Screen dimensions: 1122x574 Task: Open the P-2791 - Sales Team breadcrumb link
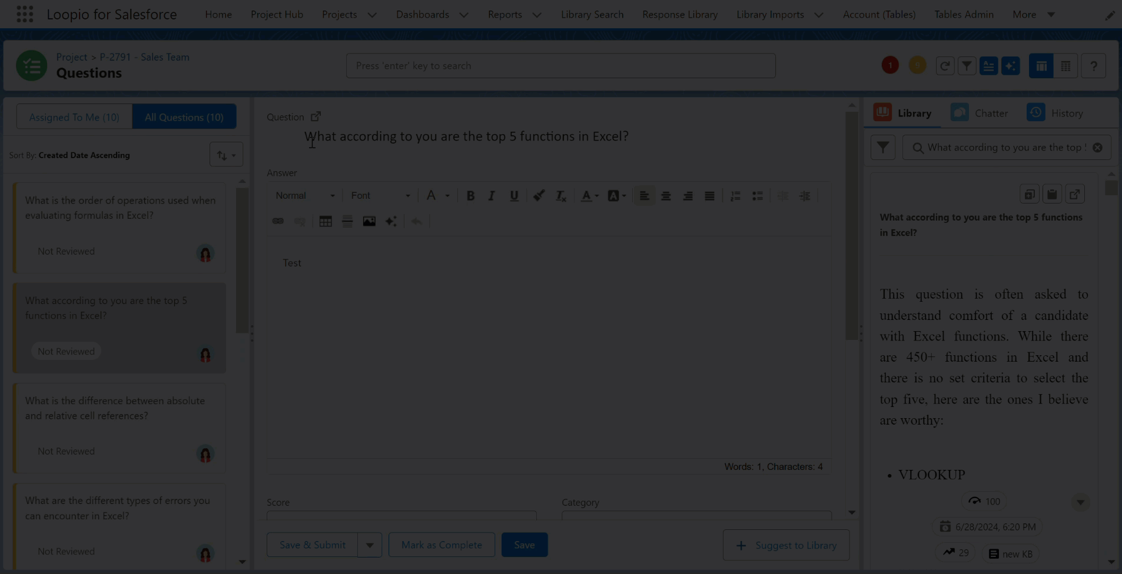pyautogui.click(x=144, y=57)
